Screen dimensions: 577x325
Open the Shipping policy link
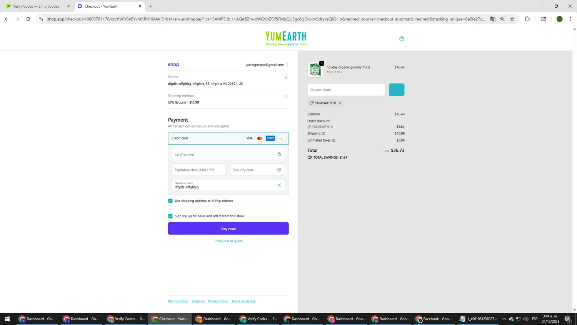[198, 301]
